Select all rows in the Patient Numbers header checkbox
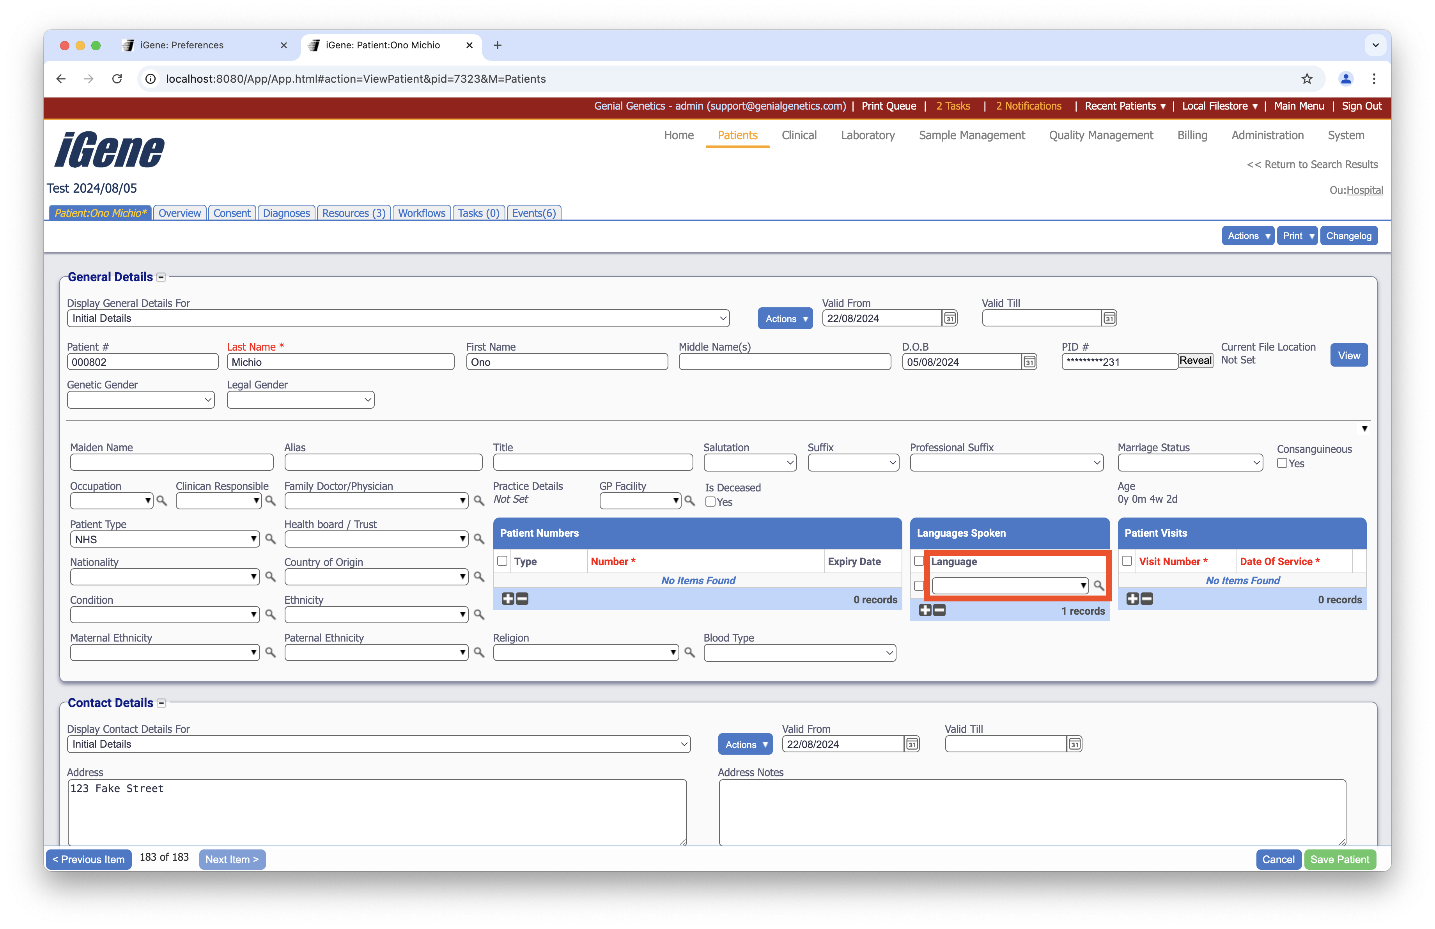 point(502,561)
